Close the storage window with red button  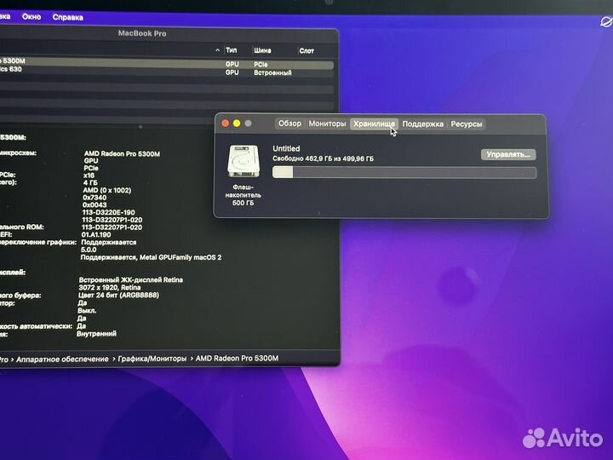pos(225,124)
